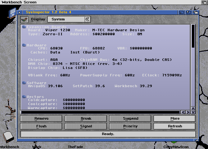Image resolution: width=208 pixels, height=149 pixels.
Task: Click the vertical scrollbar up arrow
Action: (193, 109)
